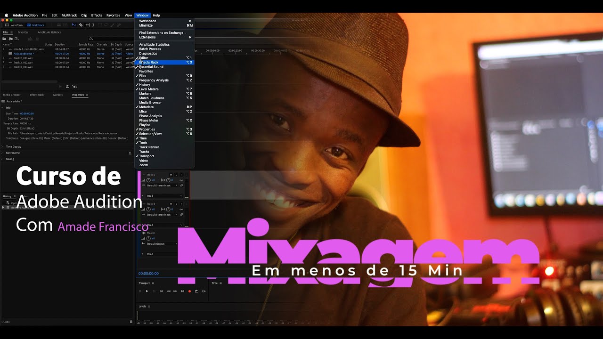Select the Time Selection tool
Viewport: 603px width, 339px height.
point(93,25)
